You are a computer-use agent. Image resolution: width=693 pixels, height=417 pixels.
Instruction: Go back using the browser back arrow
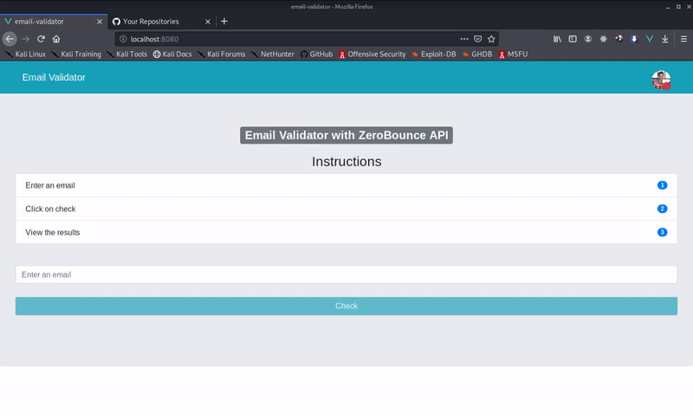pyautogui.click(x=10, y=39)
